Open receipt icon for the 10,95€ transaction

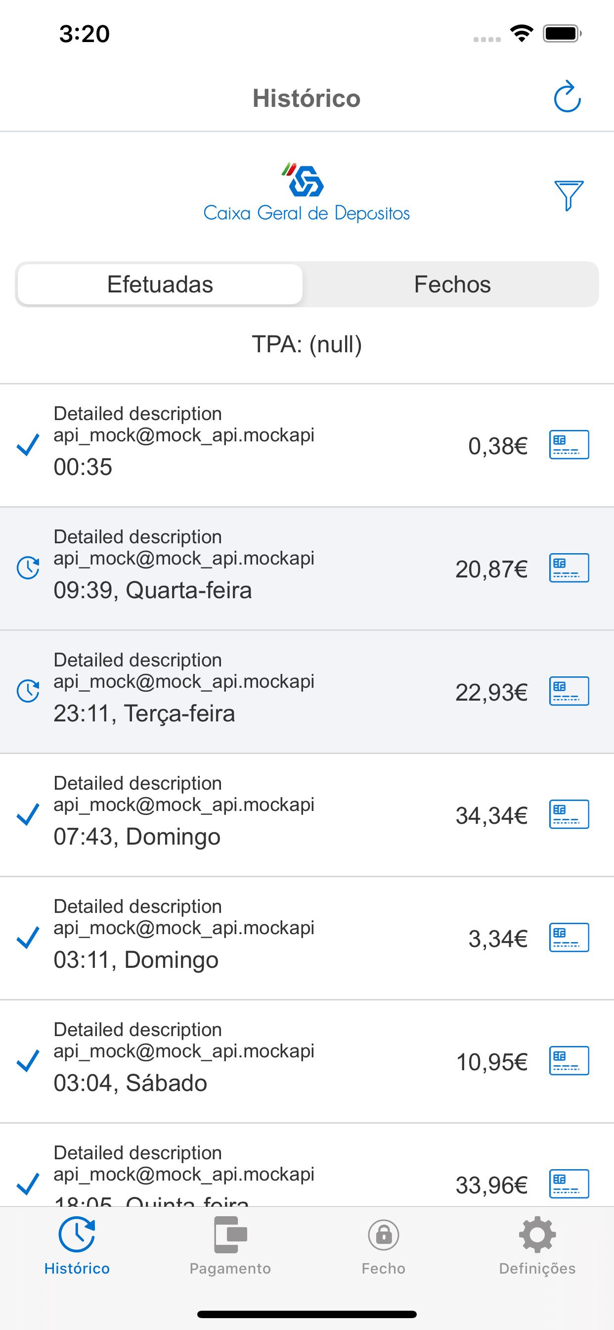point(569,1060)
